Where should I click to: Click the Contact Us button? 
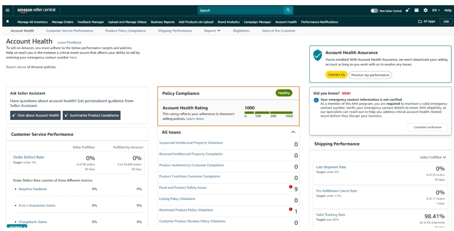(336, 75)
